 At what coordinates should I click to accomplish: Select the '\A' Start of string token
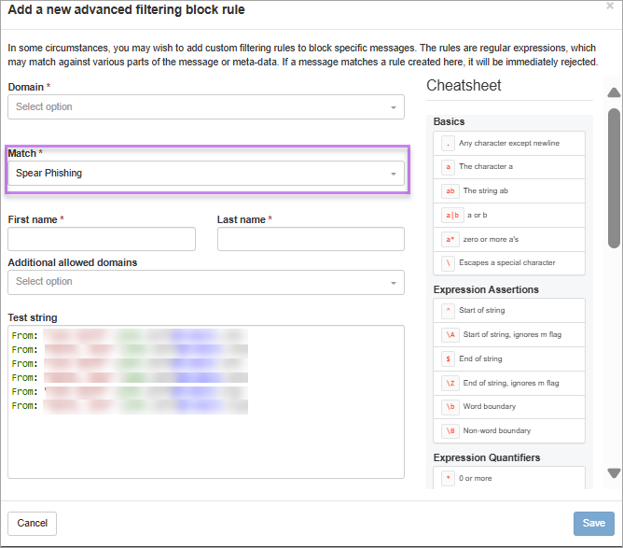(450, 334)
